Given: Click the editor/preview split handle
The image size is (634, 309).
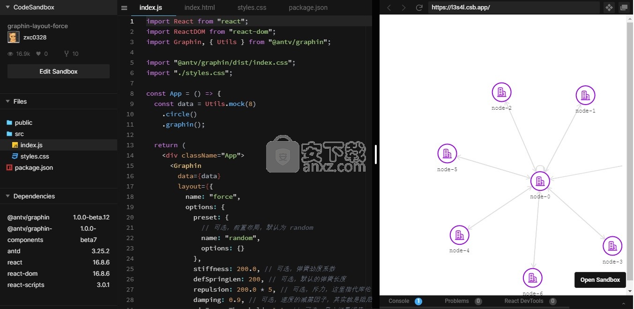Looking at the screenshot, I should 376,154.
